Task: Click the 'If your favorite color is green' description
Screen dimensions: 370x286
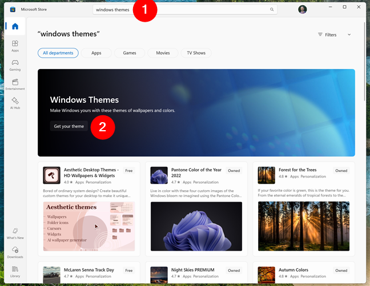Action: [x=303, y=193]
